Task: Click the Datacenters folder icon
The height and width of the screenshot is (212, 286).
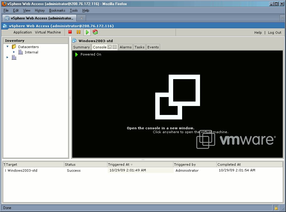Action: (14, 47)
